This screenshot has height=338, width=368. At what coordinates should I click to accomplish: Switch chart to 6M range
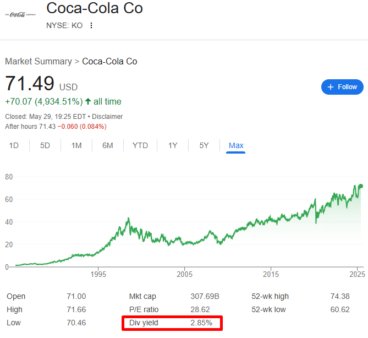point(108,145)
